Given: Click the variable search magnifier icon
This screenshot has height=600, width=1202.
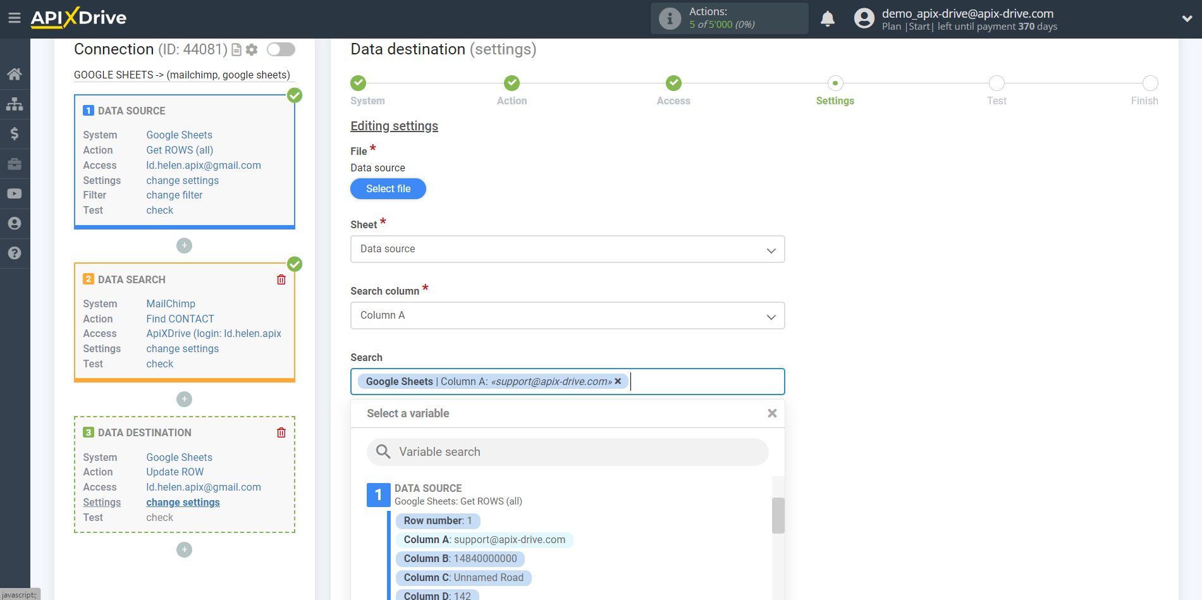Looking at the screenshot, I should (x=383, y=451).
